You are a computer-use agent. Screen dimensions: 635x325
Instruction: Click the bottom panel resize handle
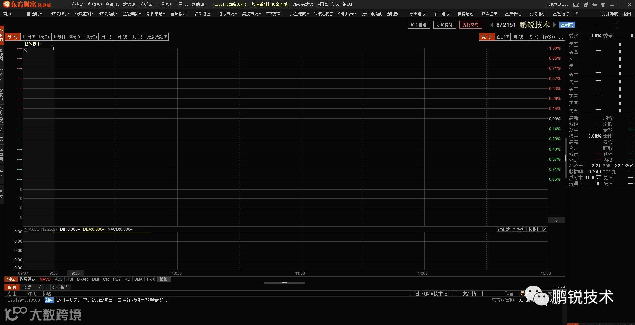point(284,283)
